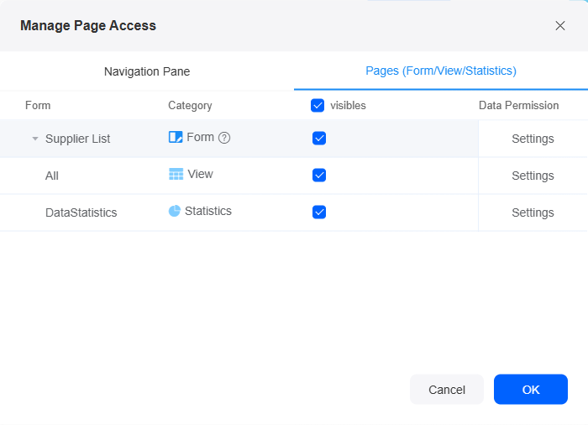The width and height of the screenshot is (588, 425).
Task: Click the Cancel button
Action: pos(447,390)
